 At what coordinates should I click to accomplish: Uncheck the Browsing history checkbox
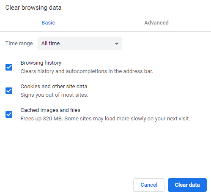tap(9, 67)
